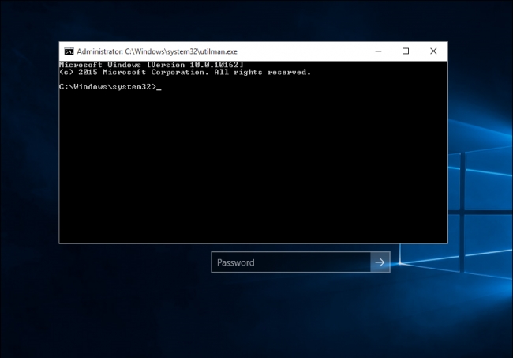Click the 'Microsoft Windows [Version 10.0.10162]' line
Screen dimensions: 513x358
[x=152, y=65]
